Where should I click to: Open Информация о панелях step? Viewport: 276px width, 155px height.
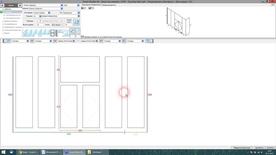13,27
